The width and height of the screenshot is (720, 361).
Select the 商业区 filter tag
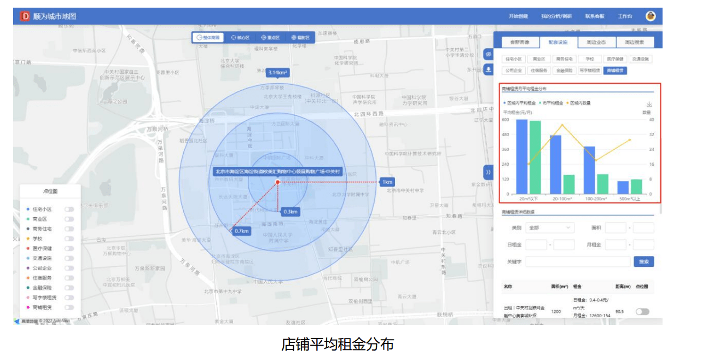click(539, 59)
